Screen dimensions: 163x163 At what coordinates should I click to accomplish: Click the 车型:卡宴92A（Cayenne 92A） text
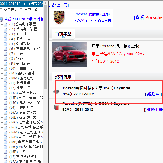118,54
